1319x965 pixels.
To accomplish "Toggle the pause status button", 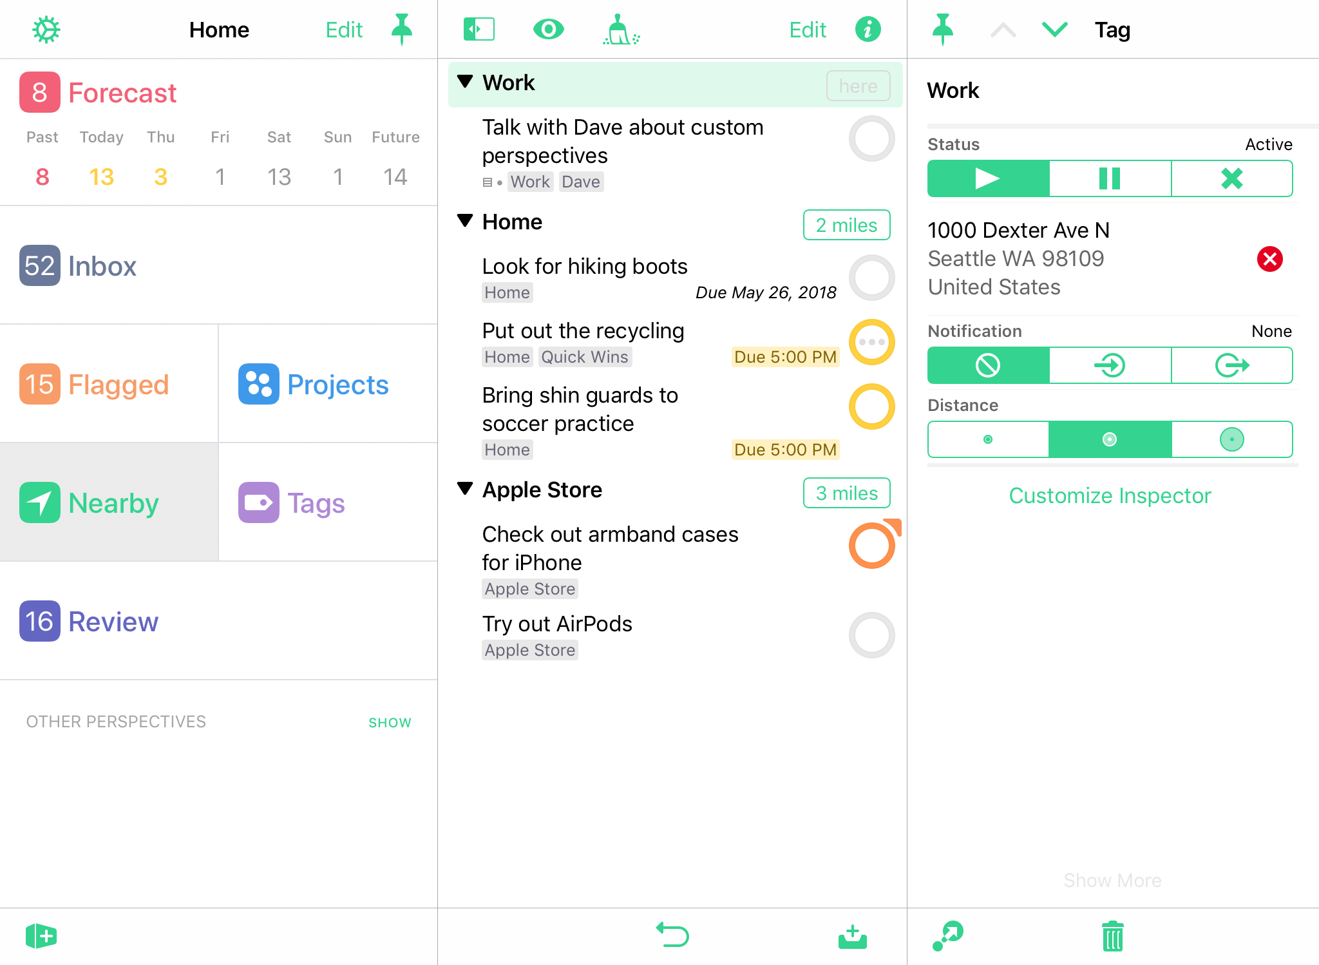I will click(1109, 178).
